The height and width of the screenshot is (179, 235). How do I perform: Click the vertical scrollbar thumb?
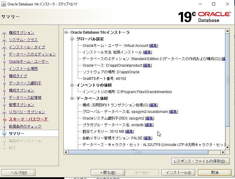[227, 80]
